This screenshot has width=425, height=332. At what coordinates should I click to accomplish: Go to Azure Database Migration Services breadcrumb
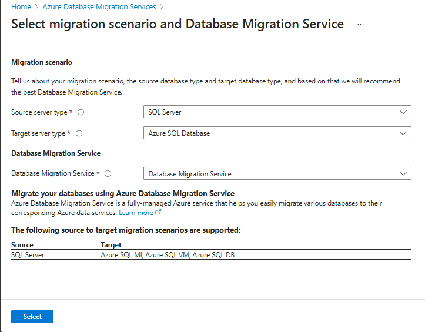99,7
